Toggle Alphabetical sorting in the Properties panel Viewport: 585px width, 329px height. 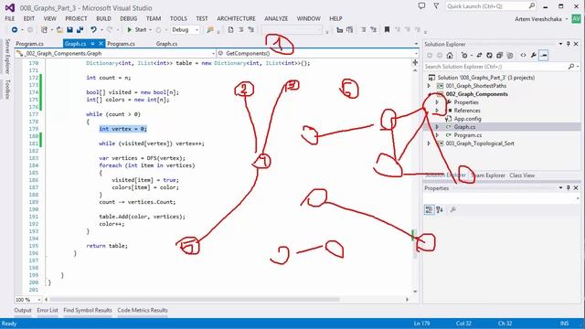point(440,209)
